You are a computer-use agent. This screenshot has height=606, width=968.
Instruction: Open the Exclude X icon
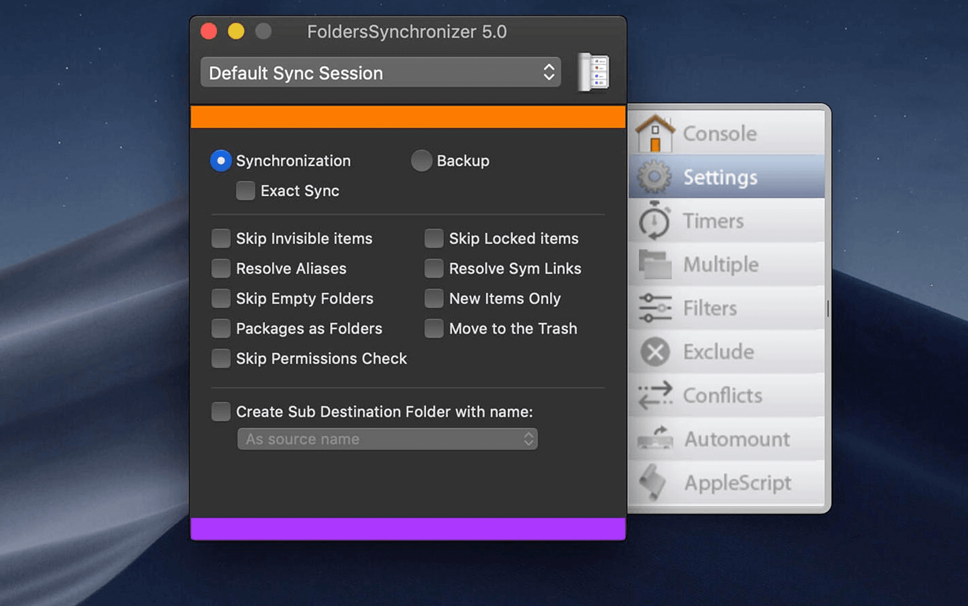tap(655, 352)
